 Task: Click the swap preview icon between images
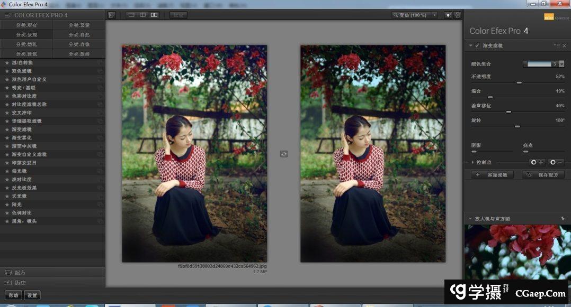tap(284, 154)
